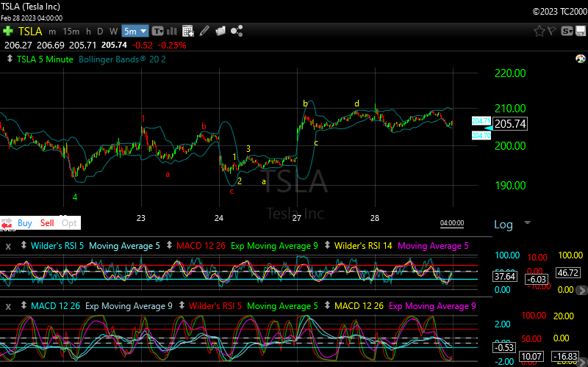Switch to the 15m time frame
Viewport: 588px width, 367px height.
(x=71, y=31)
